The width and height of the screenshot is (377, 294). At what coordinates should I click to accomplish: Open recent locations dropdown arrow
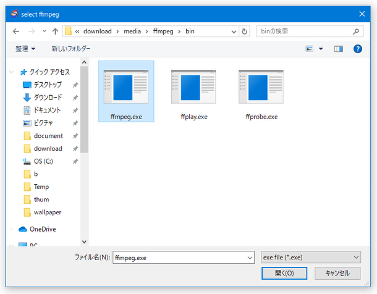(44, 31)
